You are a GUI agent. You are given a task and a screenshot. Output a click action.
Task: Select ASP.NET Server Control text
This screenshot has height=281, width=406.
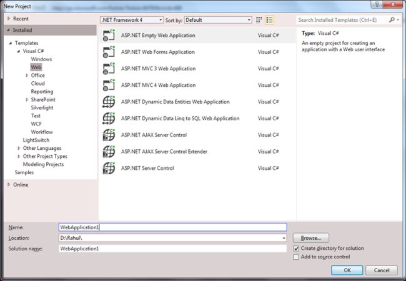(x=147, y=168)
